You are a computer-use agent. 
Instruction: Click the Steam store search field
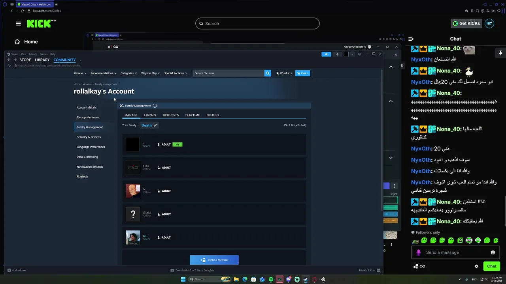pyautogui.click(x=228, y=73)
